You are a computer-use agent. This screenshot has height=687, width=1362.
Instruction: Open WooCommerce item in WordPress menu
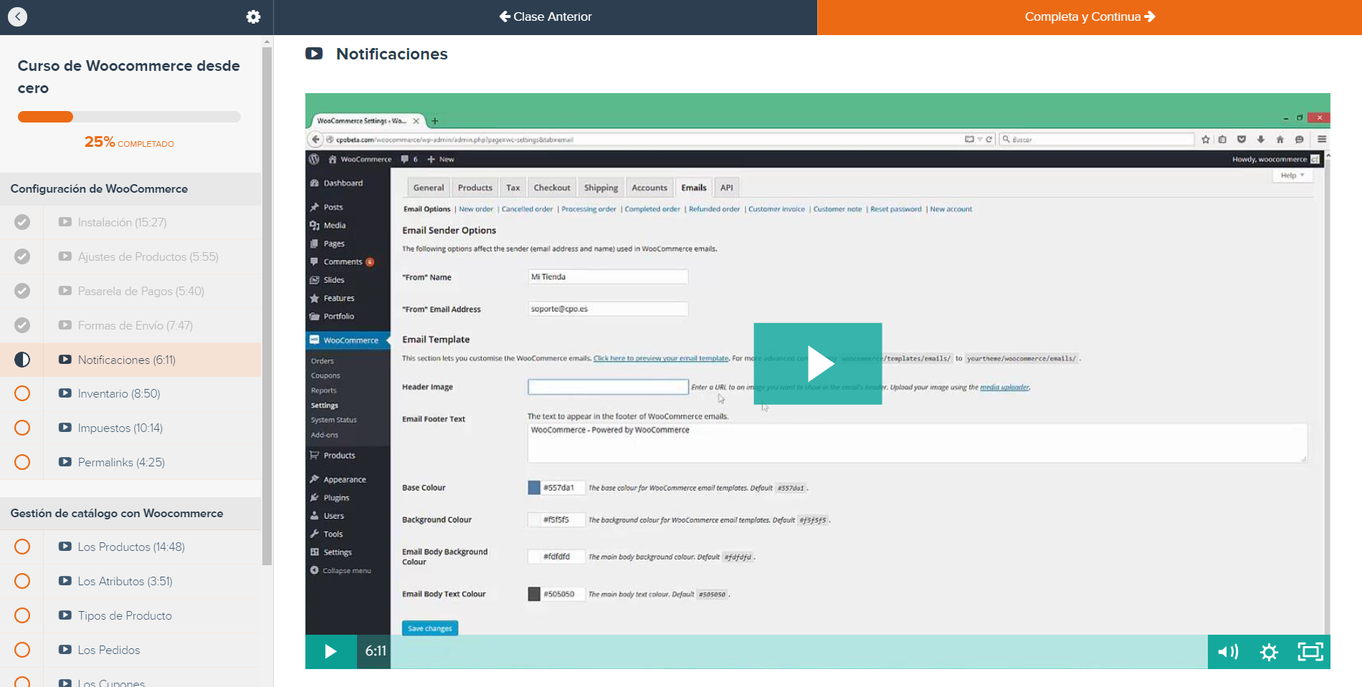point(348,340)
